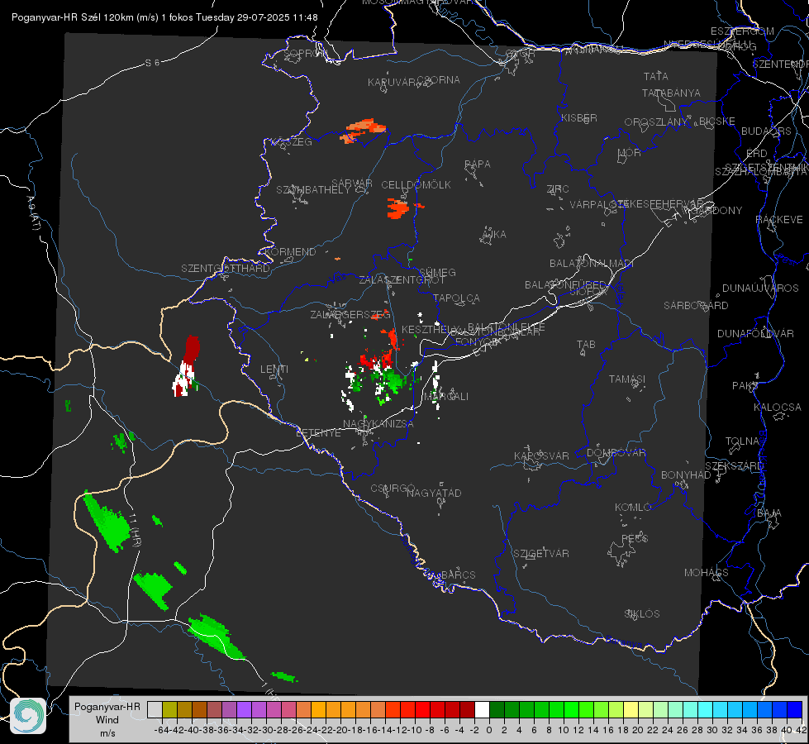Click the TOLNA town label

742,441
